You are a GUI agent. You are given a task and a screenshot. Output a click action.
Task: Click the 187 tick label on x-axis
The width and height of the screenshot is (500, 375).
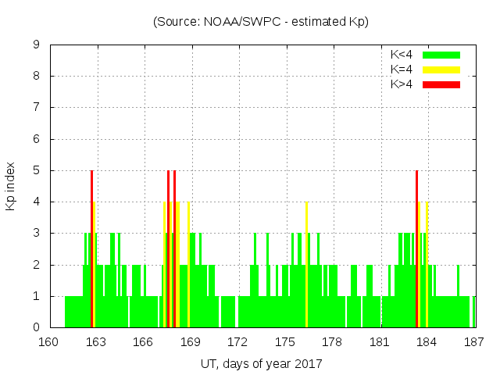pos(474,342)
